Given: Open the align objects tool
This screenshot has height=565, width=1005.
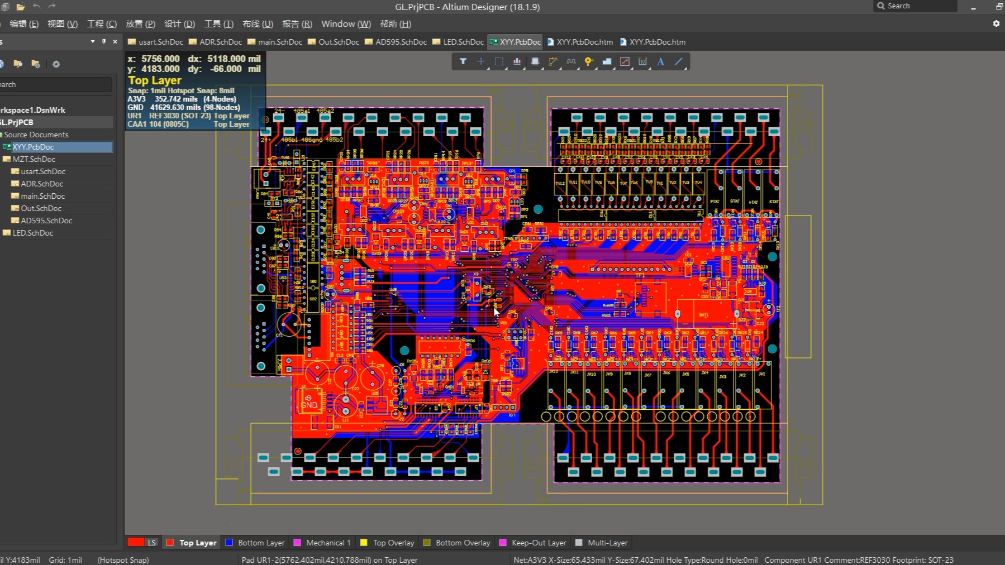Looking at the screenshot, I should [x=517, y=61].
